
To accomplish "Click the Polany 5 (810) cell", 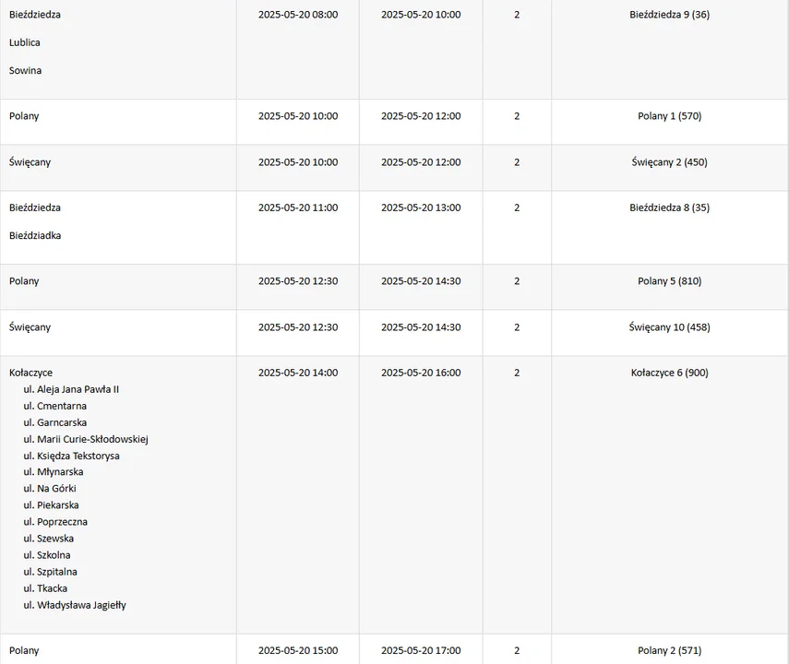I will coord(669,281).
